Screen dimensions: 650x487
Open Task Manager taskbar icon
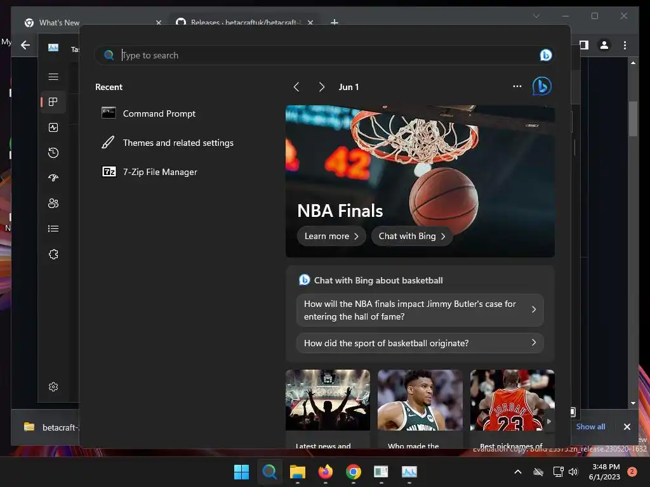coord(409,472)
